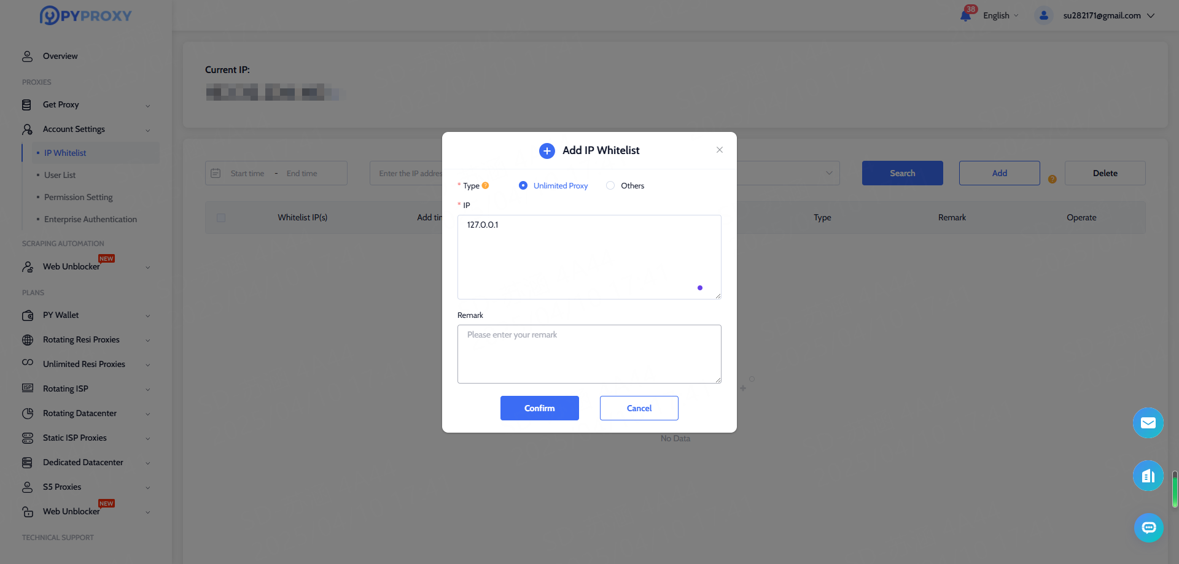Expand the PY Wallet sidebar section
The width and height of the screenshot is (1179, 564).
[x=86, y=315]
